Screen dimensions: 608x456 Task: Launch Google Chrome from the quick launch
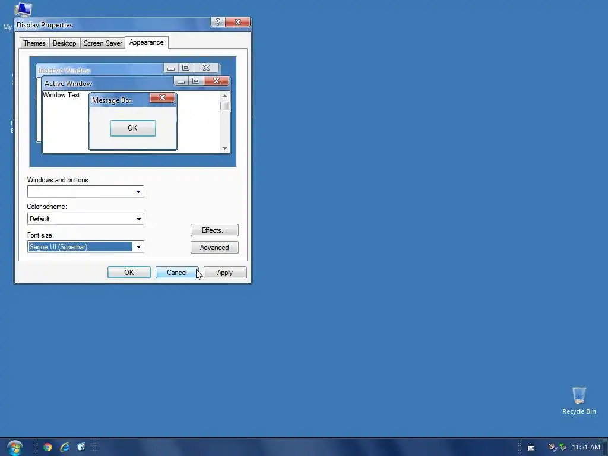47,447
